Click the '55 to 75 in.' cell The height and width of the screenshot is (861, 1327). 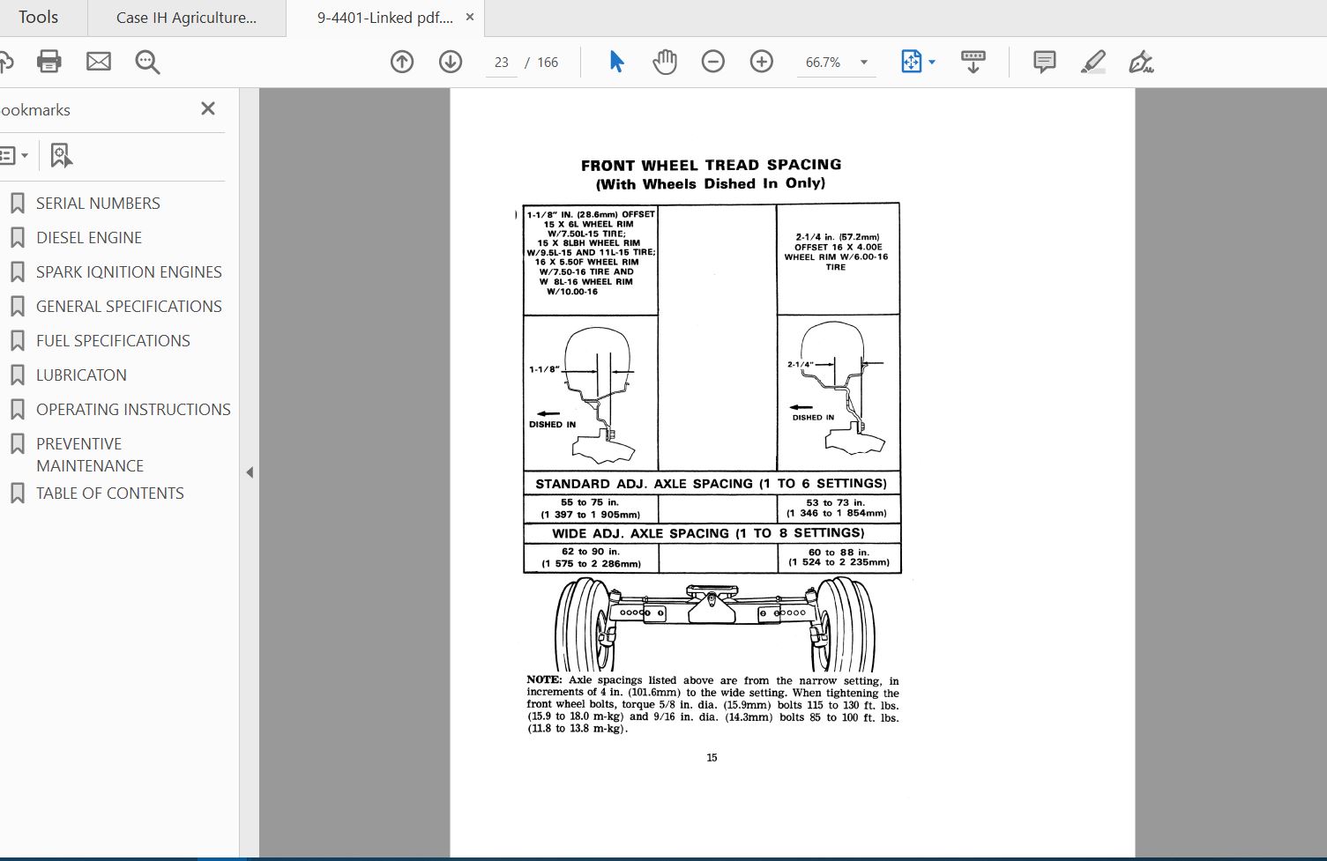(x=591, y=508)
